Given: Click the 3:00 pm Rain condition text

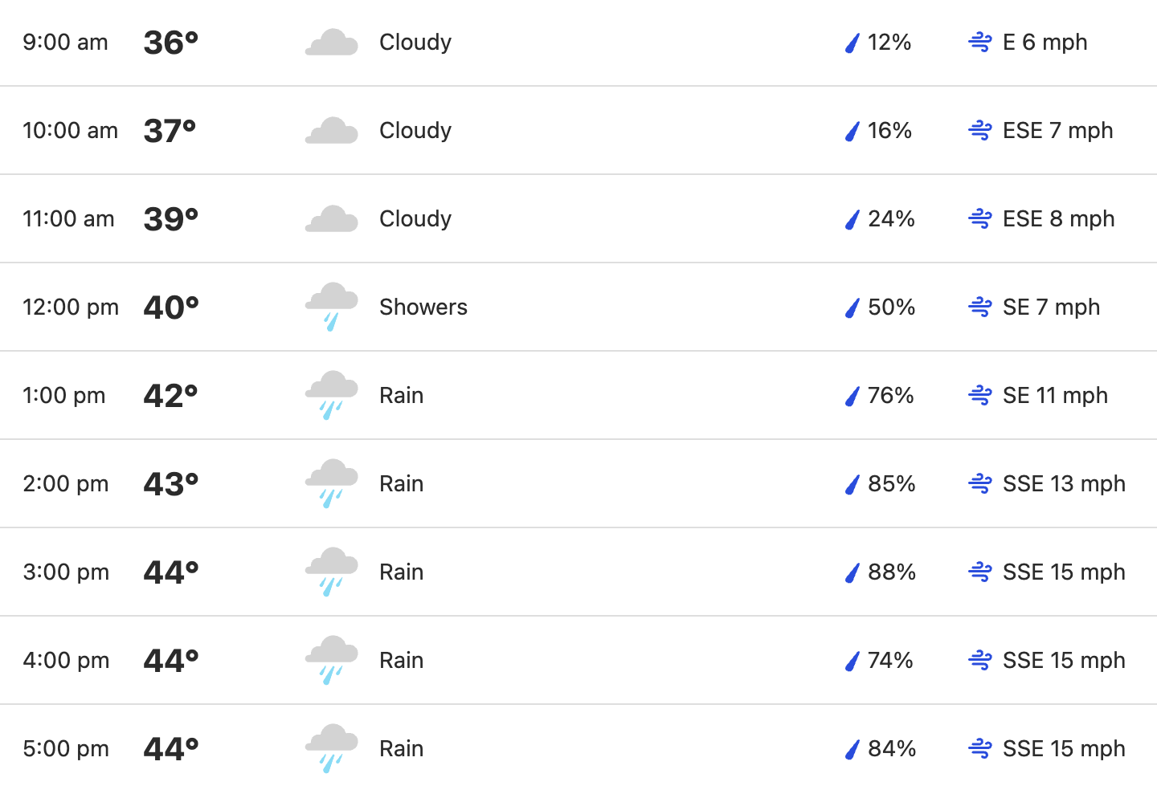Looking at the screenshot, I should (x=402, y=572).
